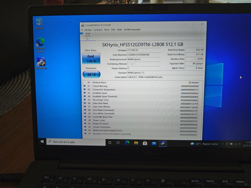Screen dimensions: 251x188
Task: Click the status dot beside Critical Warning
Action: (84, 86)
